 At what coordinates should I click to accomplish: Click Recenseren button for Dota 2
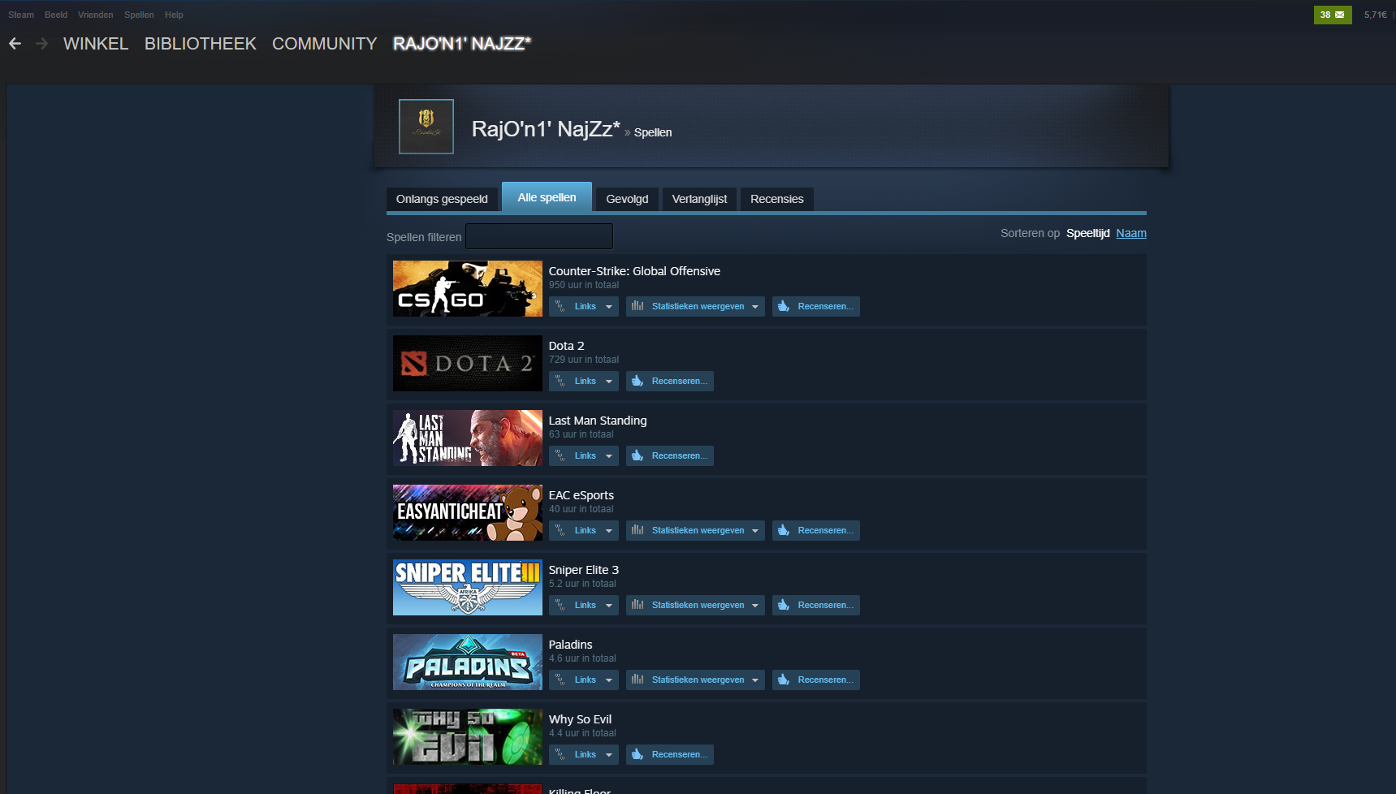[x=670, y=381]
